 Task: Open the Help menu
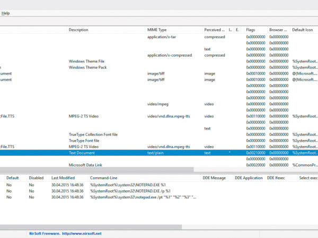pyautogui.click(x=5, y=13)
